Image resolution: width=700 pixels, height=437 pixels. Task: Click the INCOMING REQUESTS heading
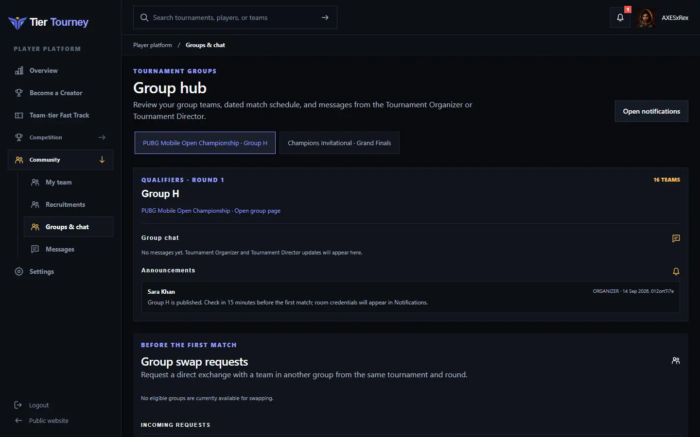[175, 425]
